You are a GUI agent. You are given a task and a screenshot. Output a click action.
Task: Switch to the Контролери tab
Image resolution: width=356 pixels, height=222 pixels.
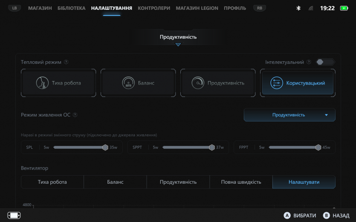point(154,8)
